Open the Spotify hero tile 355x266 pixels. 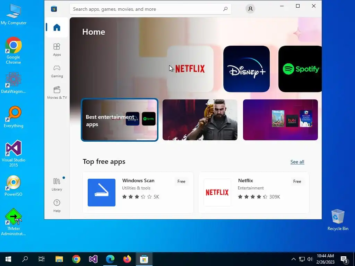click(300, 69)
